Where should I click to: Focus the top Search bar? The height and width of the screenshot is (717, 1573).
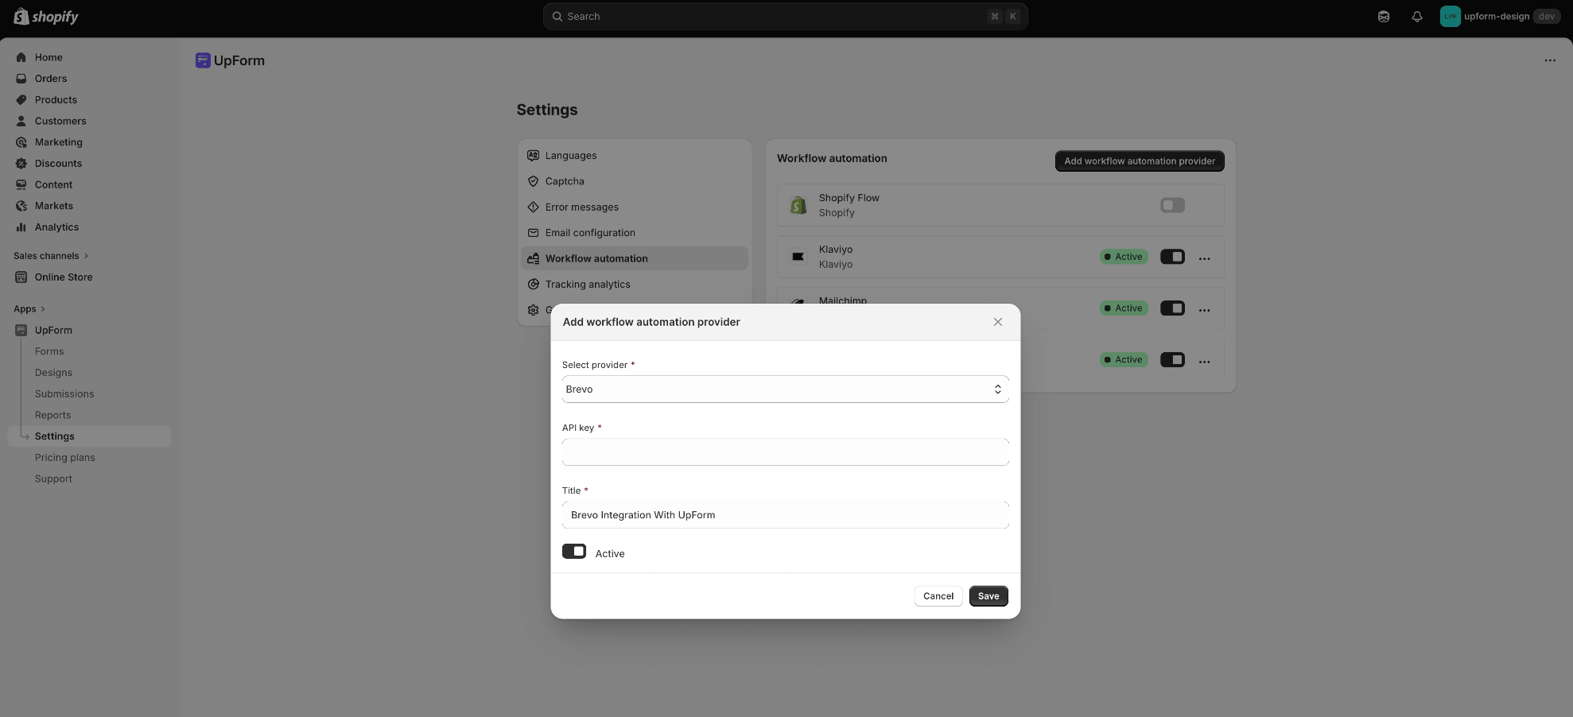(786, 17)
